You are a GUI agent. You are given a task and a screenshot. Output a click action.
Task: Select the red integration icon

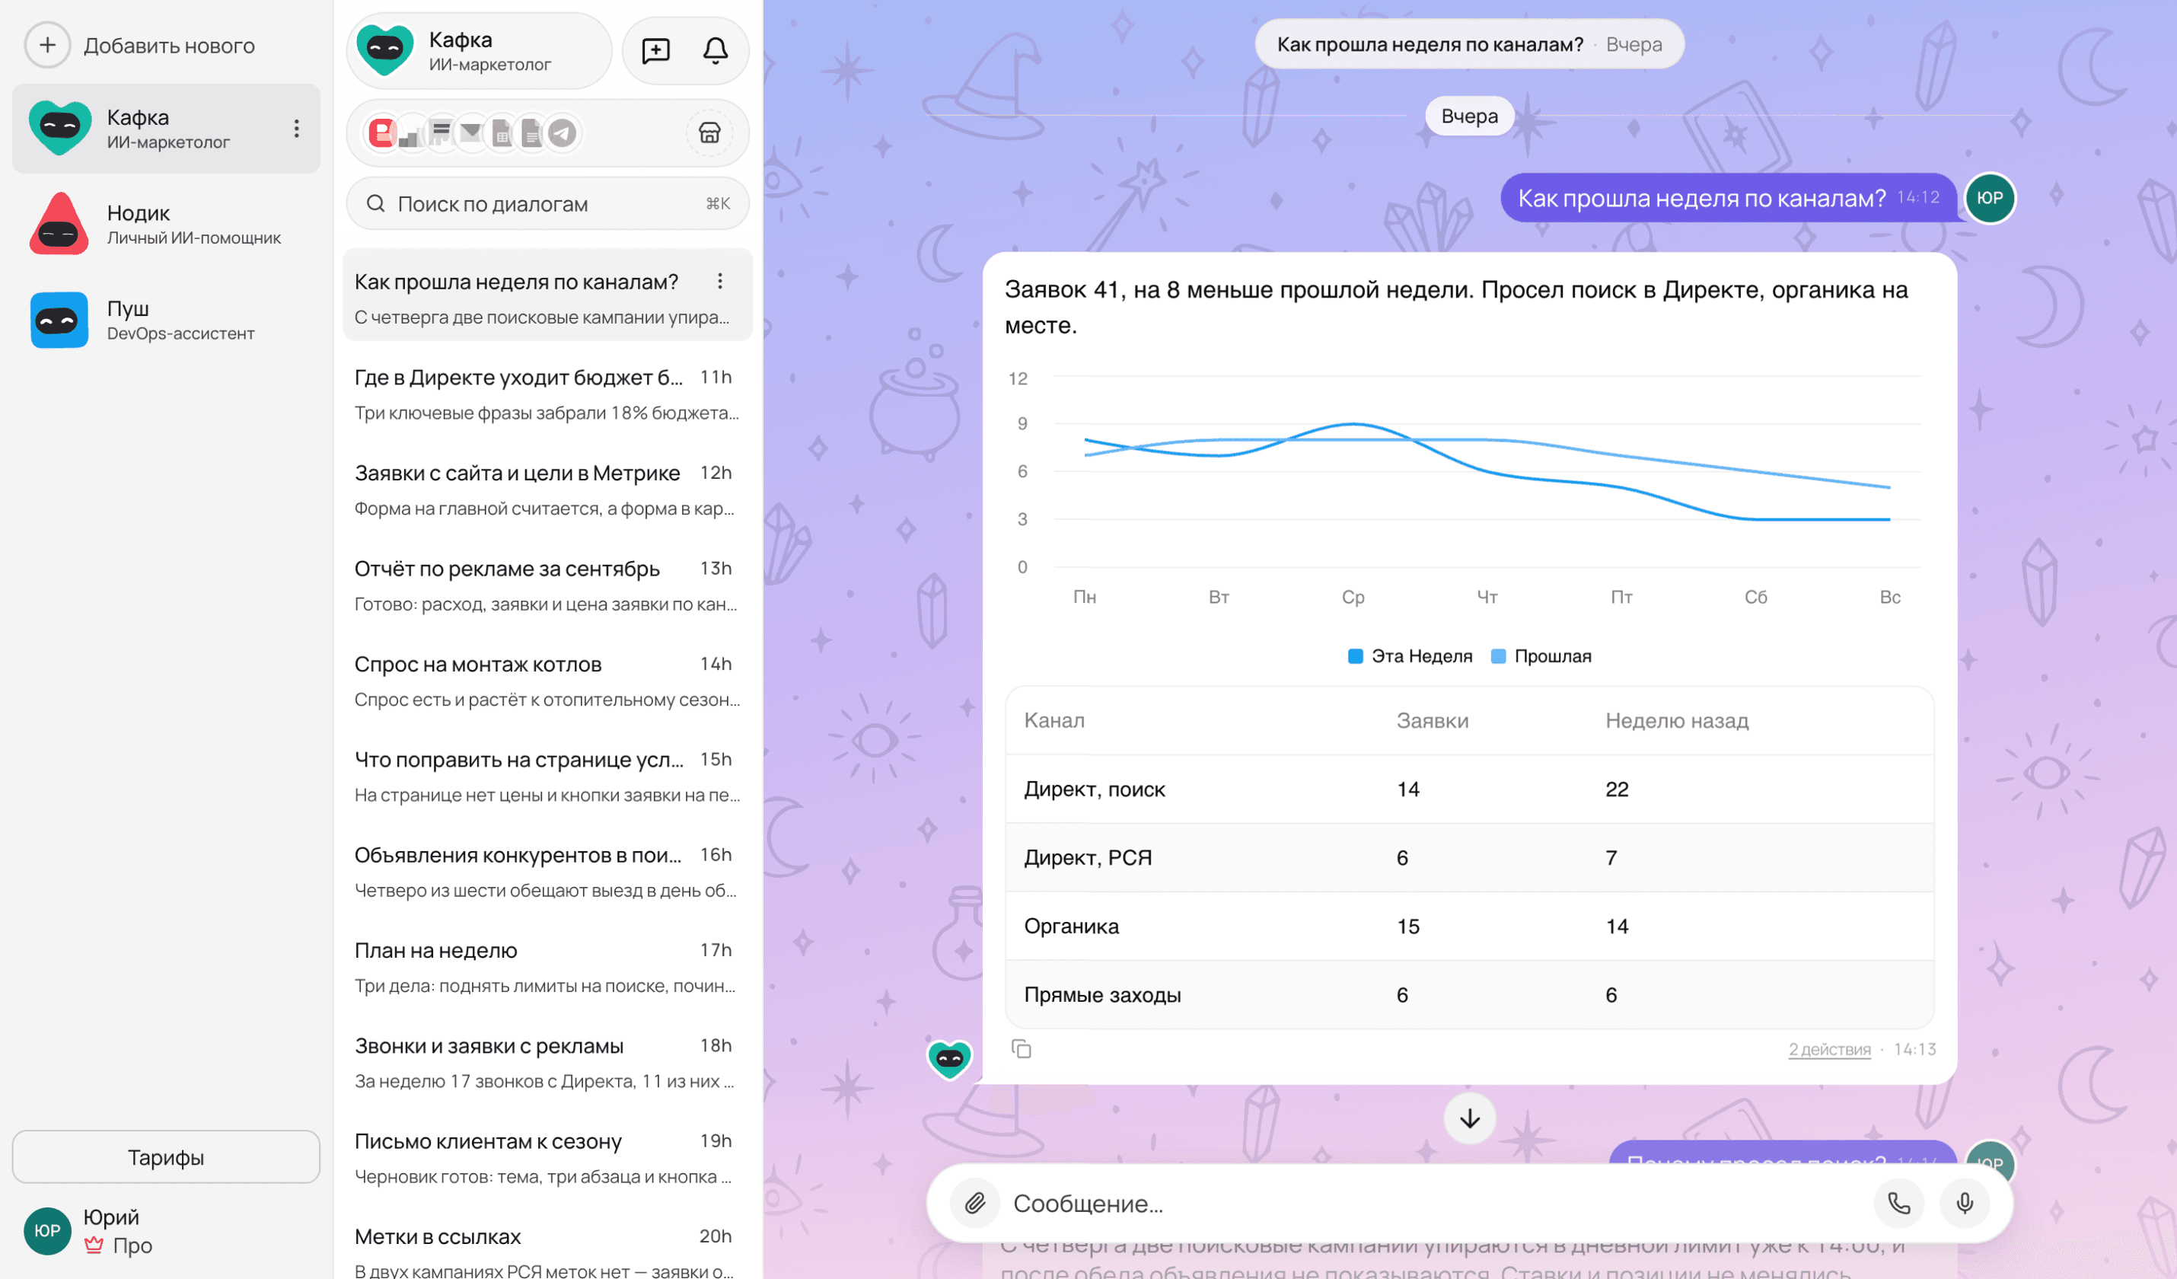click(x=381, y=133)
